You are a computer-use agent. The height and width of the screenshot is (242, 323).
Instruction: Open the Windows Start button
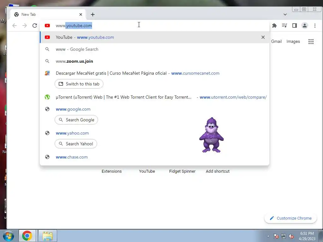(x=9, y=236)
